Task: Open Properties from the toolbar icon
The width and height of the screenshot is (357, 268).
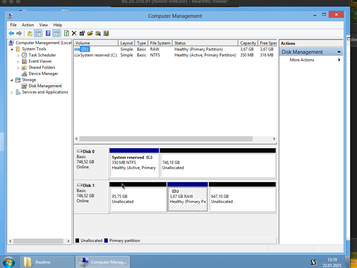Action: (x=82, y=33)
